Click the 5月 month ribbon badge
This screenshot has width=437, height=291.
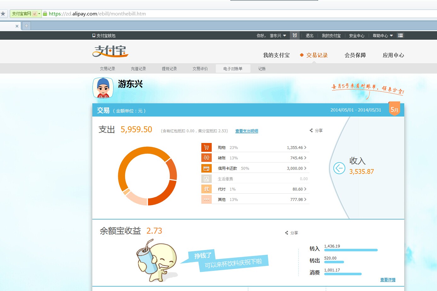click(x=394, y=109)
